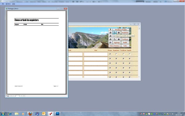The image size is (185, 116).
Task: Open preview icon for products da acquistare
Action: pyautogui.click(x=115, y=32)
